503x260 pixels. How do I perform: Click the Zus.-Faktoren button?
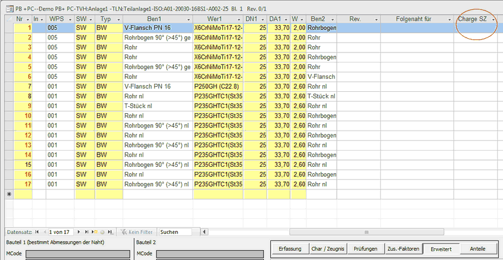click(403, 249)
